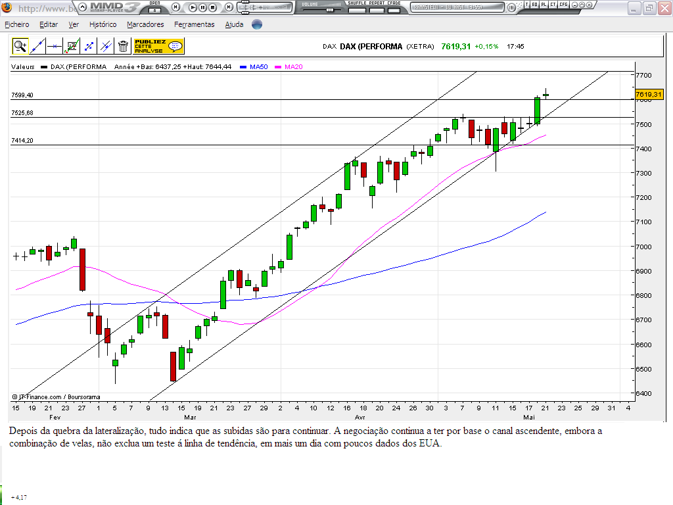The height and width of the screenshot is (505, 673).
Task: Click the MA50 legend label
Action: [x=259, y=67]
